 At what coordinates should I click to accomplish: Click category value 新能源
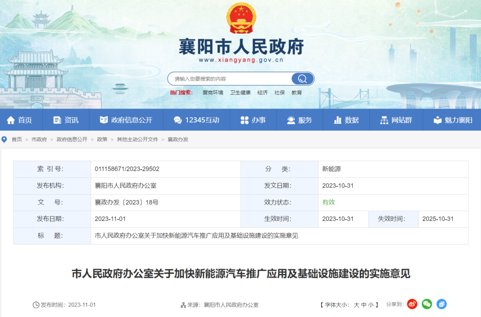(331, 169)
